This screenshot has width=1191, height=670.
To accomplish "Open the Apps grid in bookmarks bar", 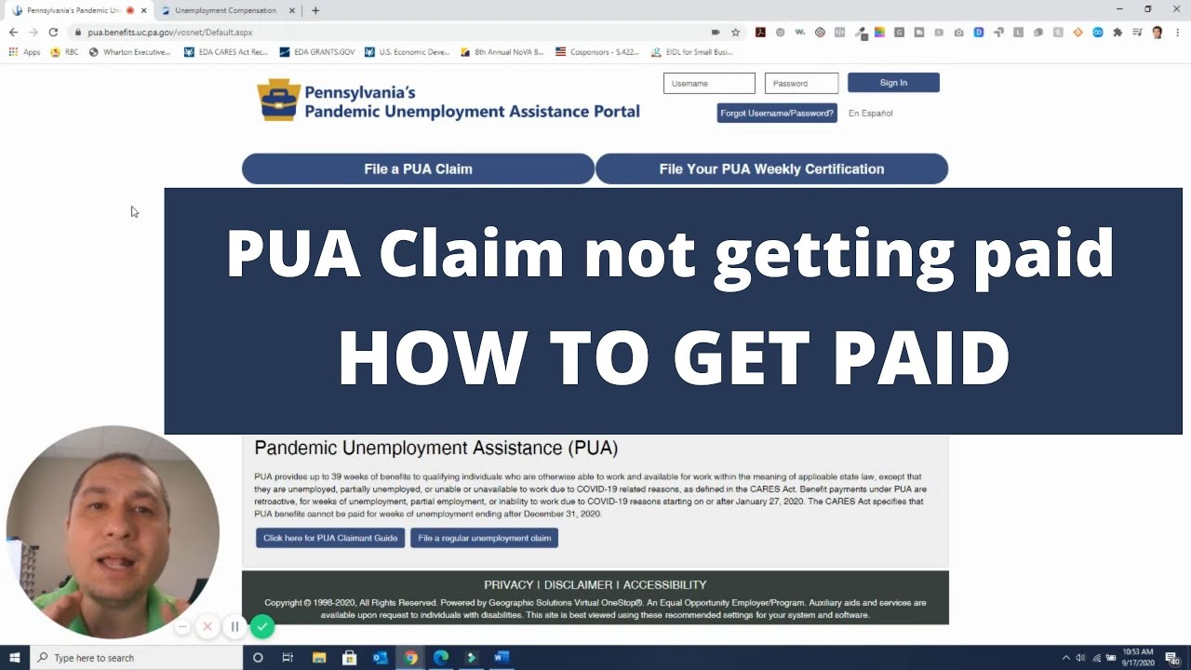I will coord(25,52).
